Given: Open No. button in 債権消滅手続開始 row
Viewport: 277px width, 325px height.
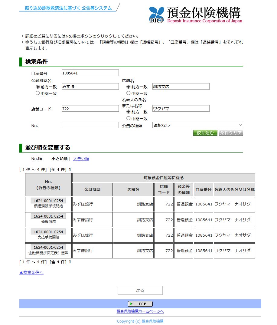Looking at the screenshot, I should tap(48, 201).
